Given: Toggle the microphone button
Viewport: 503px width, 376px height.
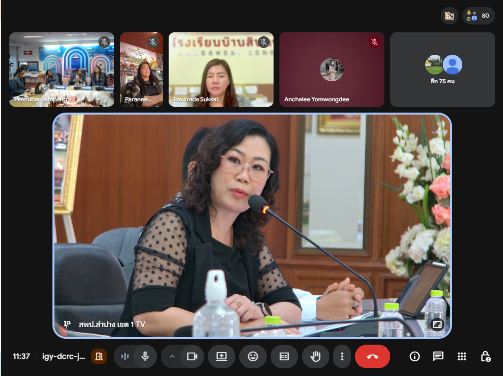Looking at the screenshot, I should tap(145, 356).
